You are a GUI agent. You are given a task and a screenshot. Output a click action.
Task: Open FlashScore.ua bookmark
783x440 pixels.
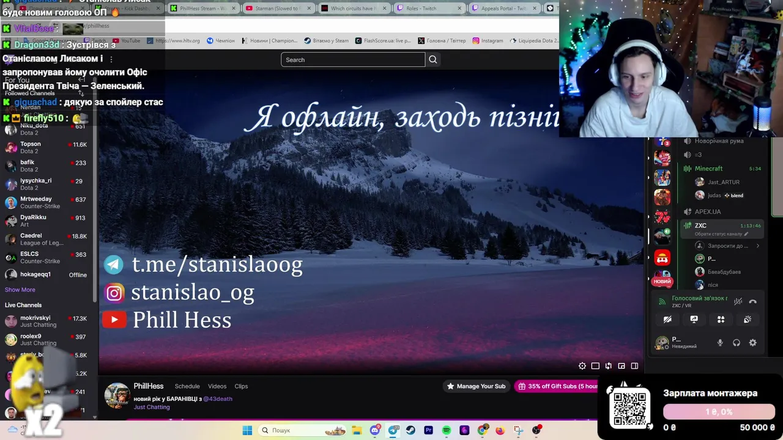click(x=383, y=41)
